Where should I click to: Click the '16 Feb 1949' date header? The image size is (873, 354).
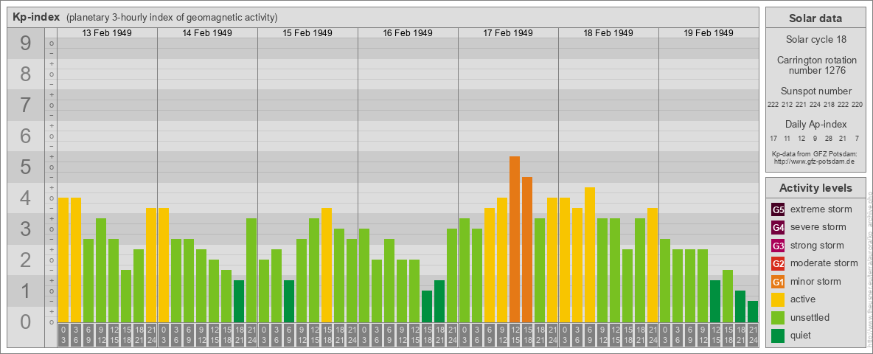tap(408, 33)
